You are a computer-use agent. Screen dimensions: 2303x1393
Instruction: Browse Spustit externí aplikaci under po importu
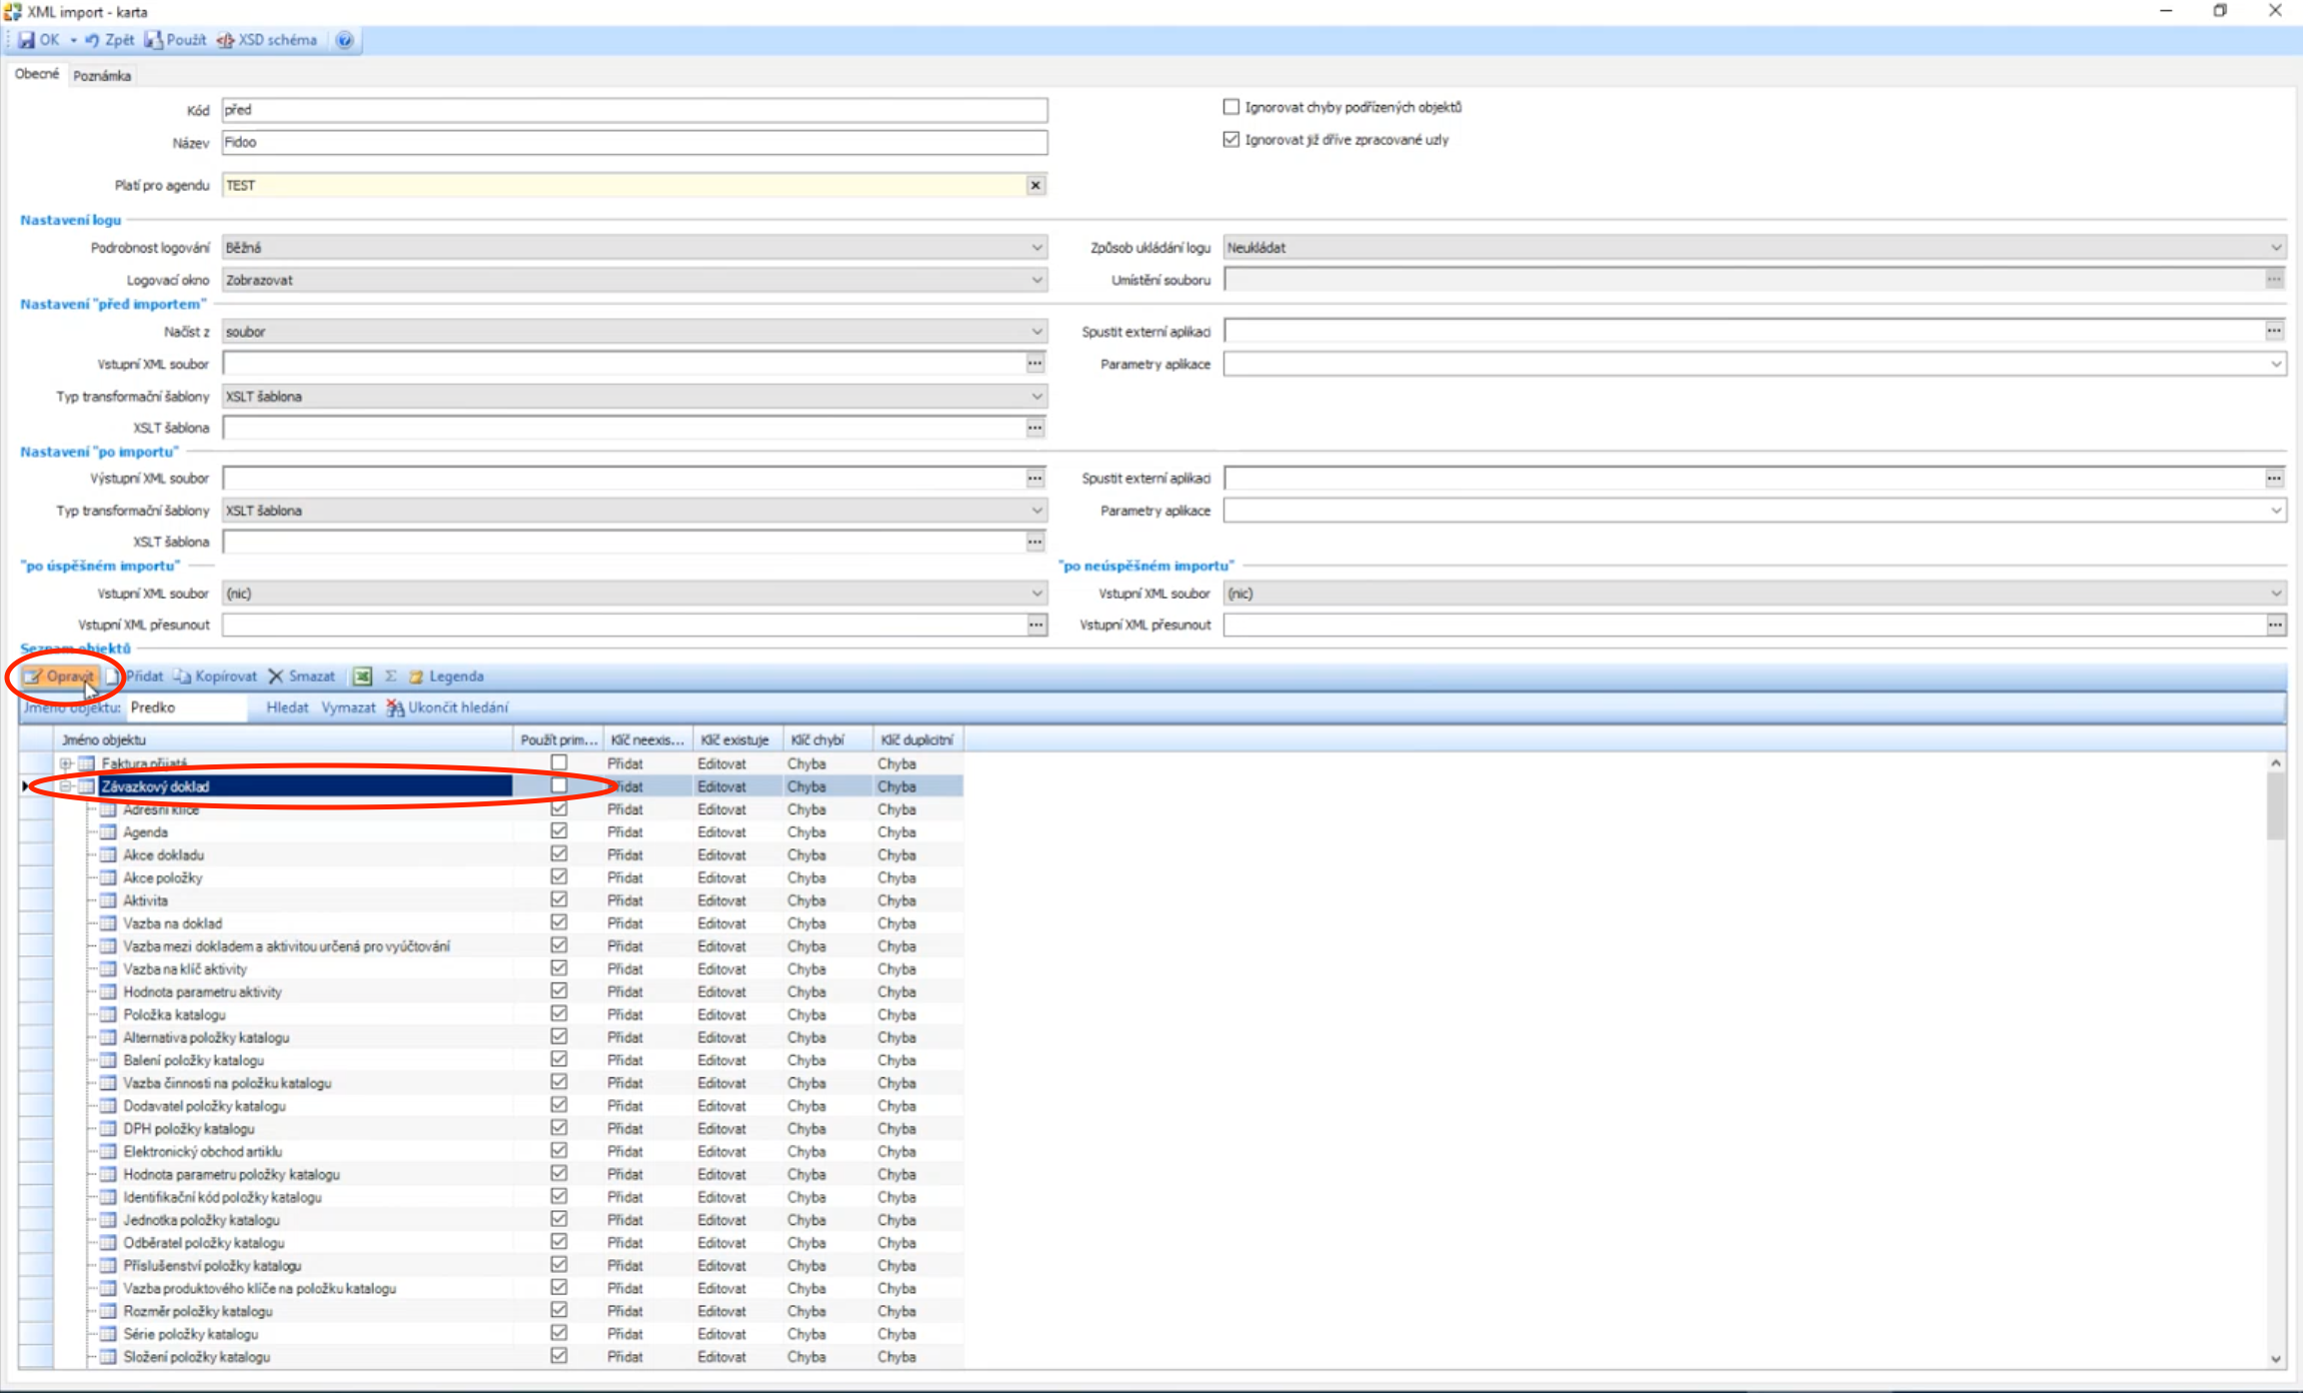(2274, 479)
